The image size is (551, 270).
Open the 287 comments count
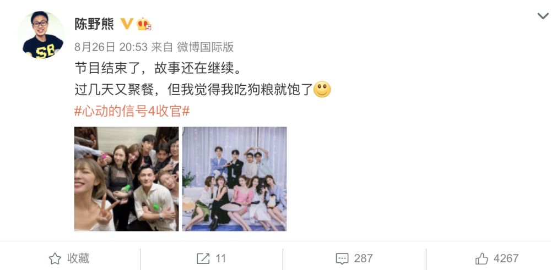[x=363, y=258]
